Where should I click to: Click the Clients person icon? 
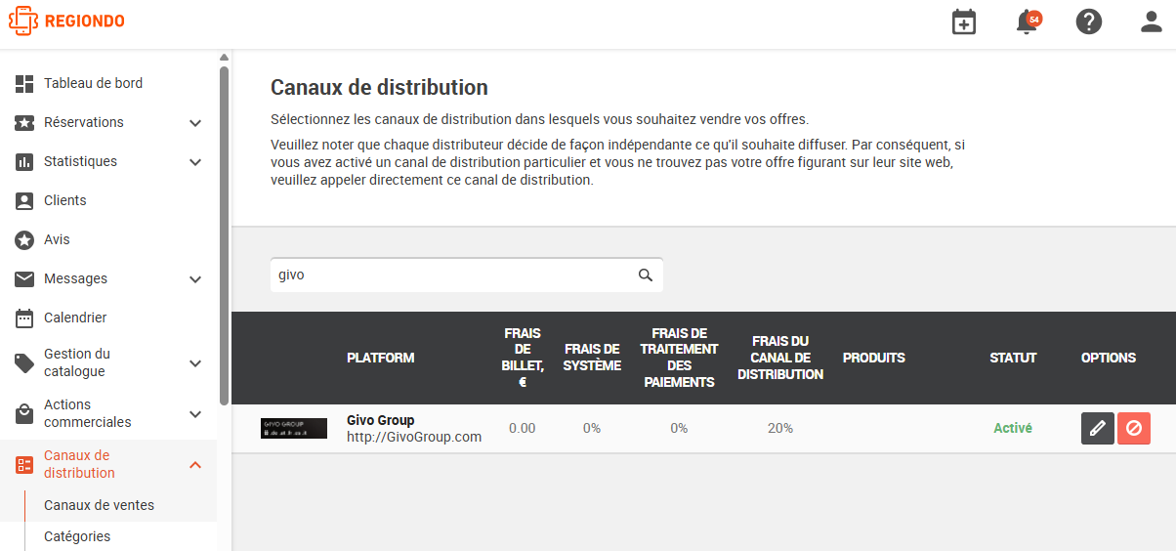point(25,201)
